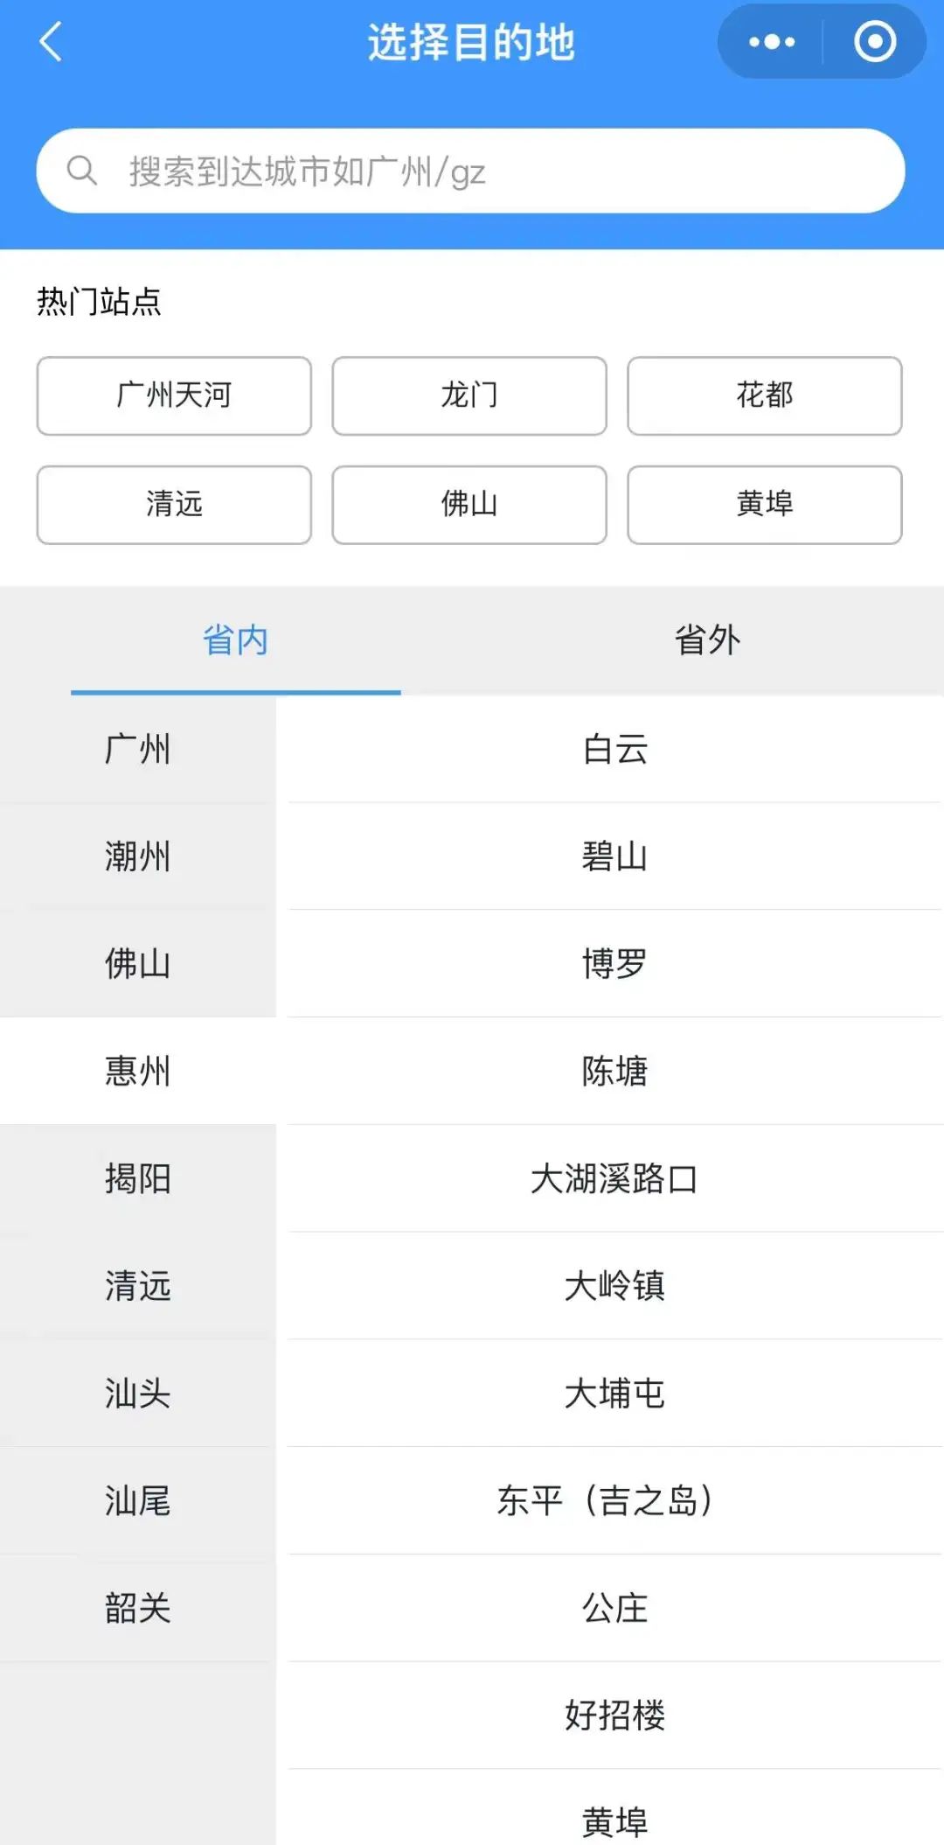Image resolution: width=944 pixels, height=1845 pixels.
Task: Choose the 公庄 station
Action: click(615, 1608)
